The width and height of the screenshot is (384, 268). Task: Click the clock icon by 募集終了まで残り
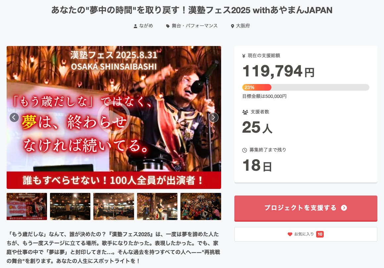coord(244,150)
